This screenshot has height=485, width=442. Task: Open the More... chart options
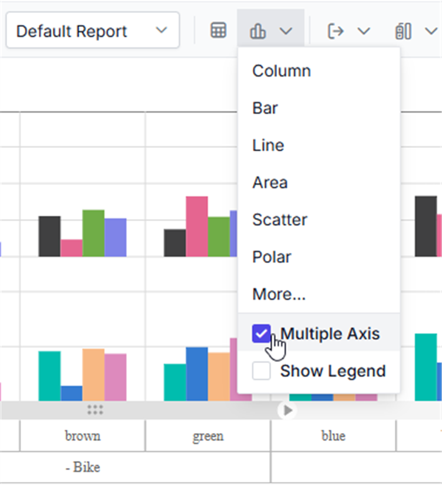(x=319, y=294)
